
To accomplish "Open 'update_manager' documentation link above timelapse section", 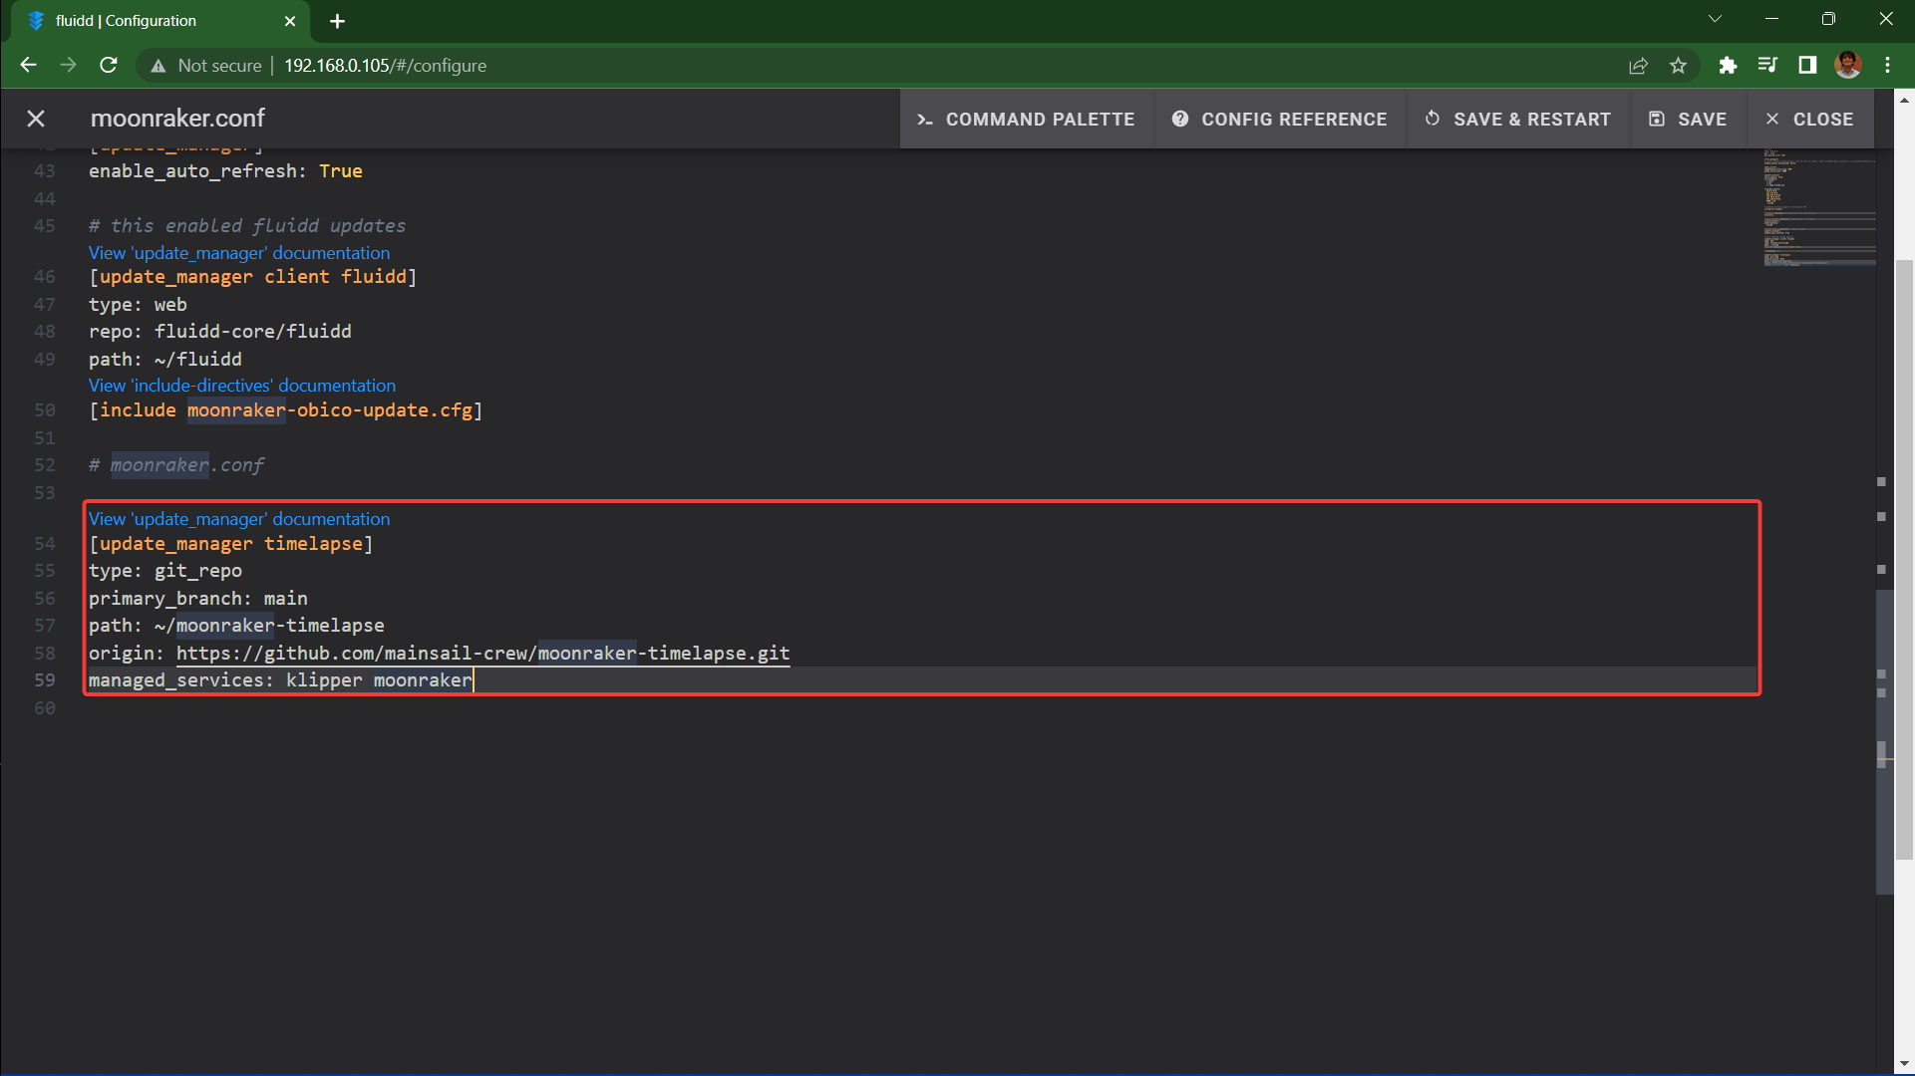I will (239, 519).
